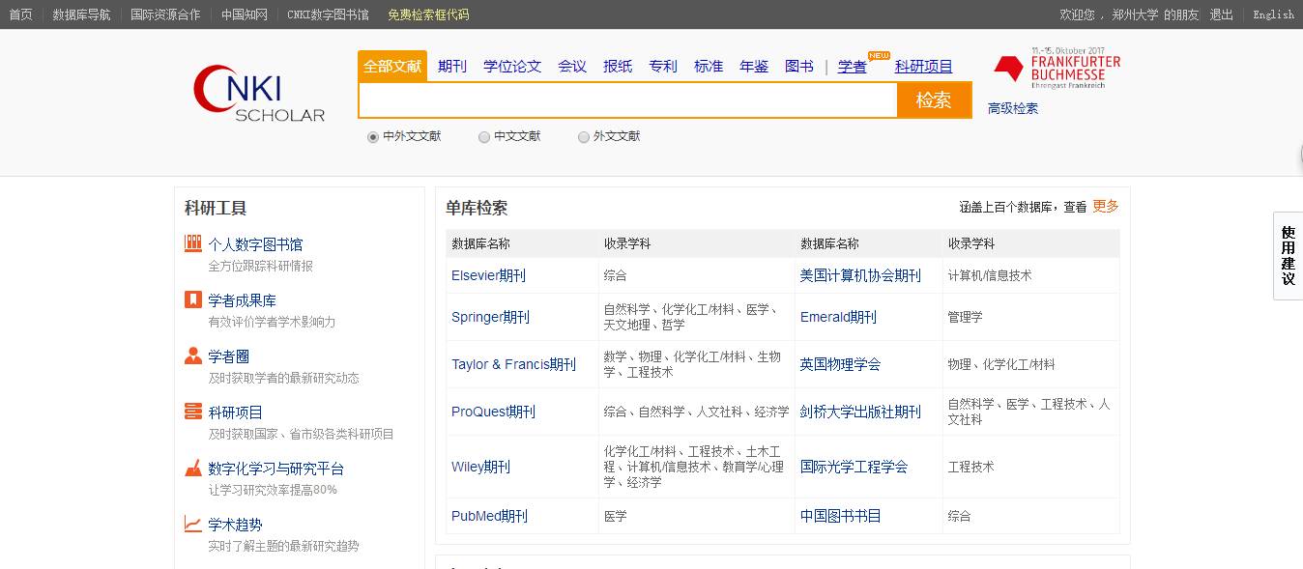Switch to the 期刊 search tab
Viewport: 1303px width, 569px height.
(452, 67)
